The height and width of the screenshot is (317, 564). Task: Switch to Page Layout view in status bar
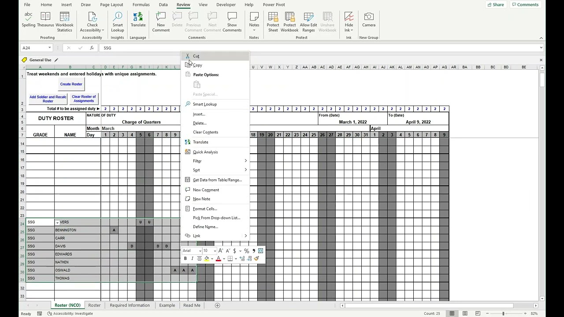(x=465, y=313)
